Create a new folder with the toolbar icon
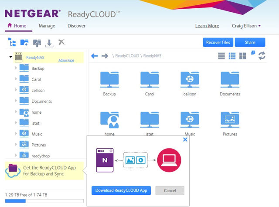The width and height of the screenshot is (279, 207). click(24, 43)
